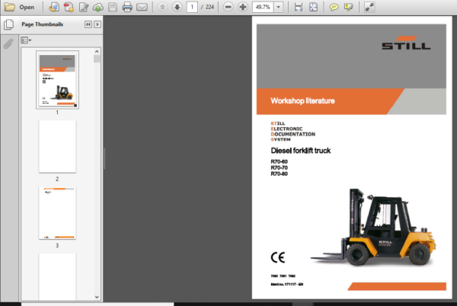Click the '/ 224' total pages text
The width and height of the screenshot is (457, 306).
coord(207,7)
